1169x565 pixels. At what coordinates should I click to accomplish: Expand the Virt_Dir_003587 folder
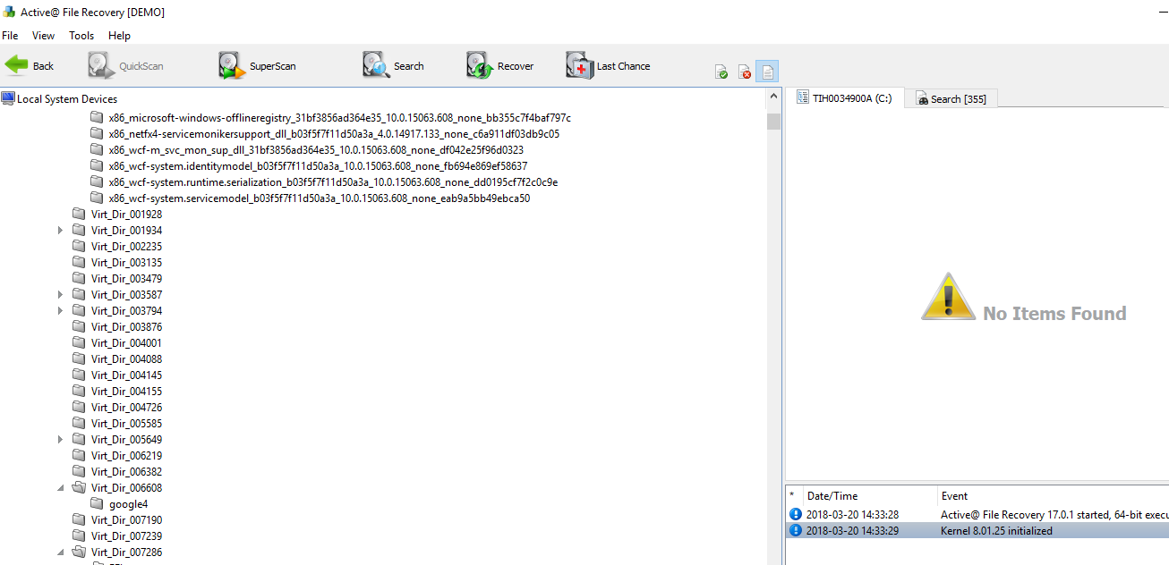pos(60,295)
